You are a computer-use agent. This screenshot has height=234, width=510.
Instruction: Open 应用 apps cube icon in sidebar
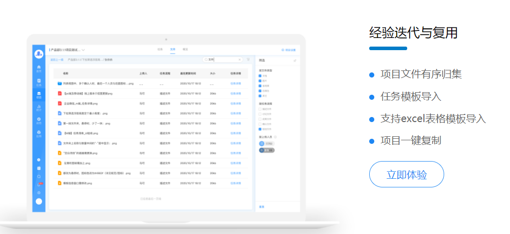[39, 133]
